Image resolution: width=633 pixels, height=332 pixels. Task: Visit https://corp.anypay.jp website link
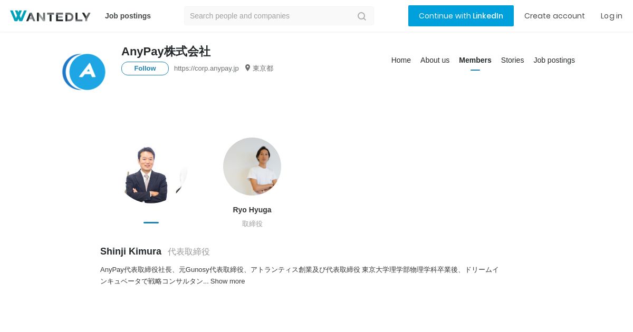(x=206, y=69)
